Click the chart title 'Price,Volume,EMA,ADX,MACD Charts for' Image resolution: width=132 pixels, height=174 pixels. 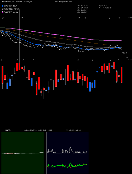[17, 2]
